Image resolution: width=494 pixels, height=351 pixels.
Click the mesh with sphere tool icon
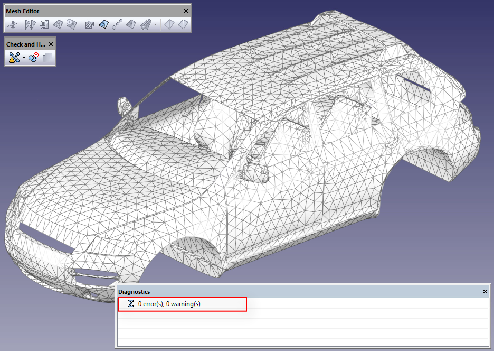click(x=146, y=24)
